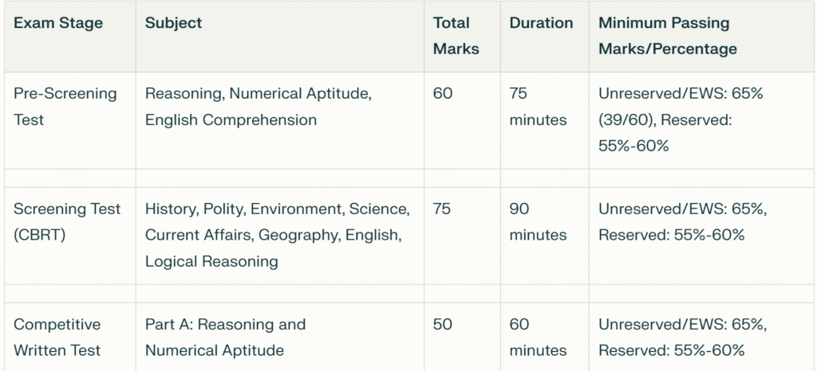
Task: Click the 60 minutes duration cell
Action: pyautogui.click(x=544, y=337)
